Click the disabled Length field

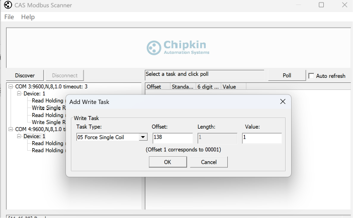tap(217, 138)
